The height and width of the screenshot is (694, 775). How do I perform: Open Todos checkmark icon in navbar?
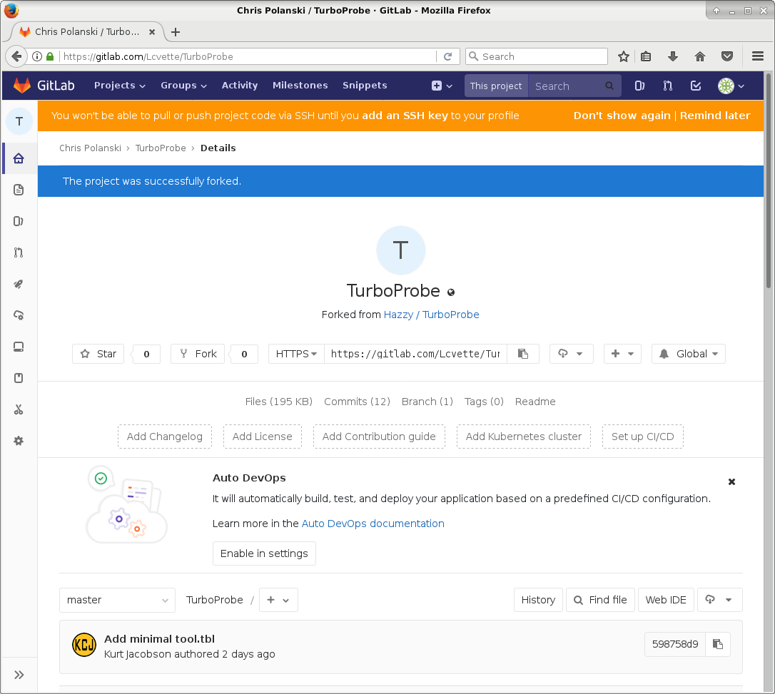pyautogui.click(x=696, y=86)
